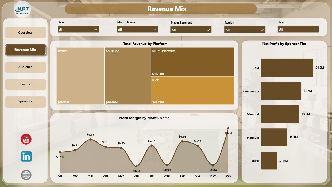Switch to the Audience page
This screenshot has width=332, height=187.
(x=26, y=67)
